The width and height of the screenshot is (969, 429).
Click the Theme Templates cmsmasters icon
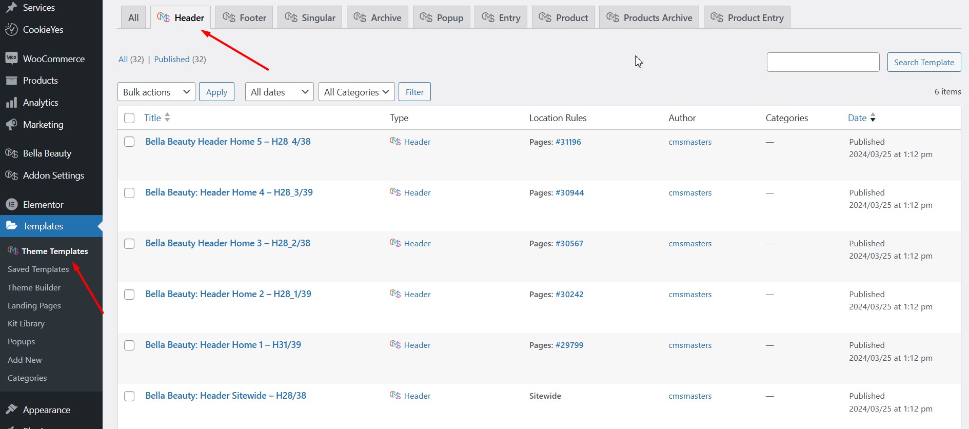(13, 251)
